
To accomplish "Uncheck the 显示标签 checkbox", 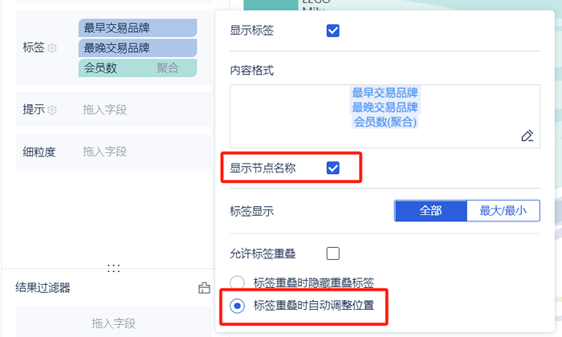I will coord(333,30).
